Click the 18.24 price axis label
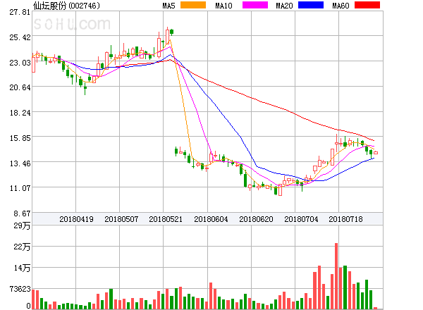423x310 pixels. click(20, 113)
